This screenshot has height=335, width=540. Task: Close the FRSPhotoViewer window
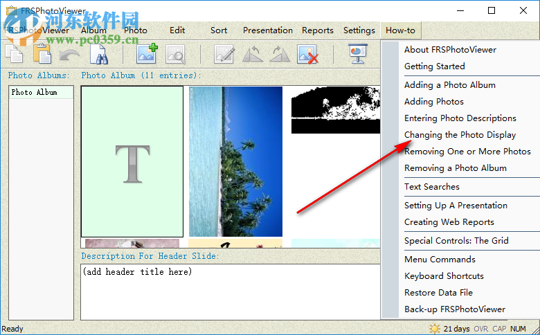click(523, 10)
